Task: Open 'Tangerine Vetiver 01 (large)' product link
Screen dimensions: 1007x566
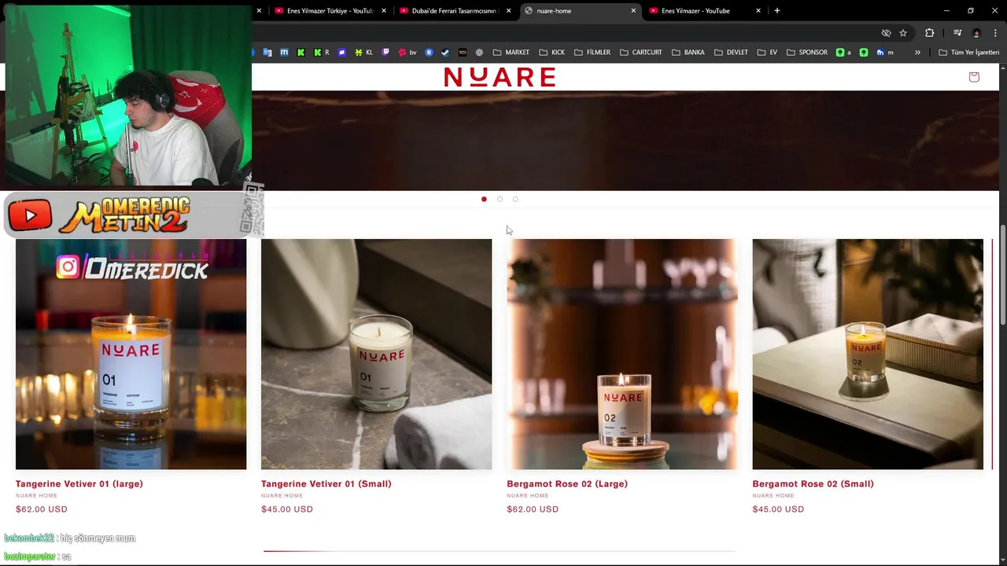Action: (79, 483)
